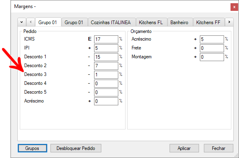This screenshot has height=158, width=239.
Task: Grab the dialog resize grip corner
Action: point(237,156)
